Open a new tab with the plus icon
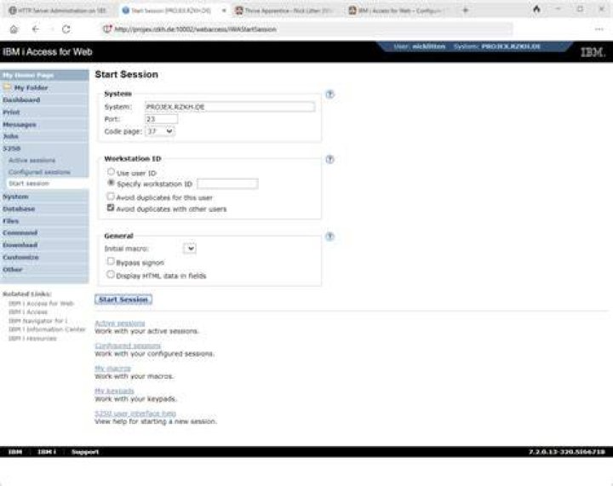The height and width of the screenshot is (486, 613). (465, 10)
